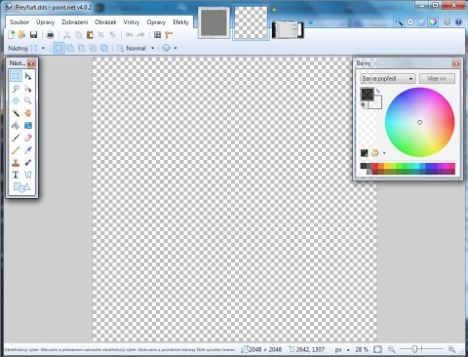Save the image with floppy disk icon
The width and height of the screenshot is (468, 357).
pos(33,34)
